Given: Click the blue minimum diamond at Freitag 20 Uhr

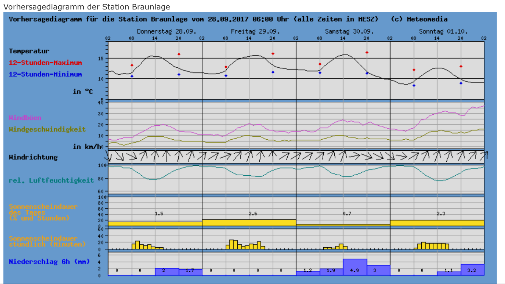Looking at the screenshot, I should pos(273,72).
